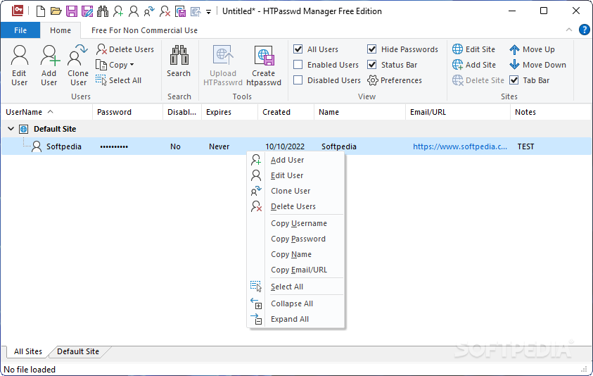Click the Expires column header

coord(229,112)
